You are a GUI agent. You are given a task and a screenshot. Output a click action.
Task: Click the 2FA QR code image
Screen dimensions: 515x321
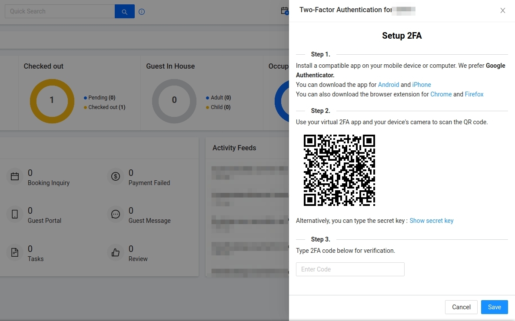pyautogui.click(x=339, y=170)
